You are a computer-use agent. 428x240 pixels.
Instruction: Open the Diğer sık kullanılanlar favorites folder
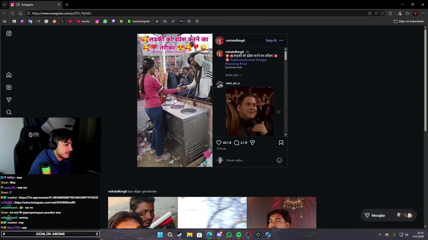point(409,21)
